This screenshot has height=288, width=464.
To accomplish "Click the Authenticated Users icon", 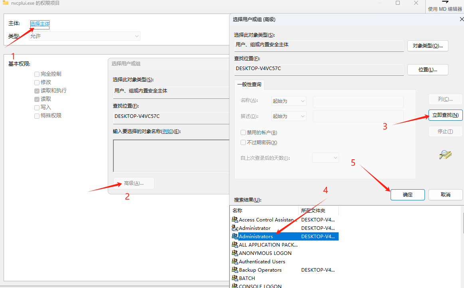I will coord(235,261).
